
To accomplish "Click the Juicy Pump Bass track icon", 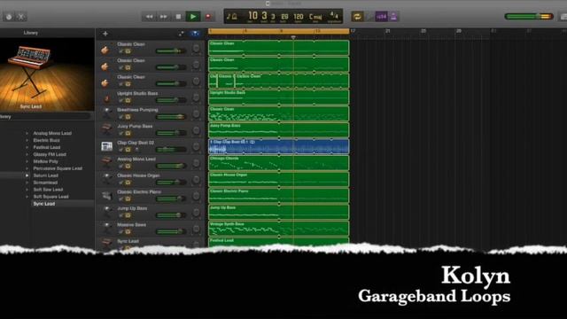I will point(106,130).
